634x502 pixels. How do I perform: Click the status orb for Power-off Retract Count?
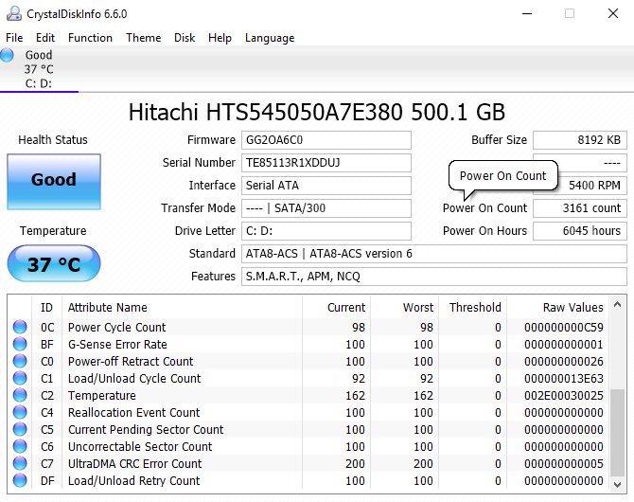click(20, 361)
